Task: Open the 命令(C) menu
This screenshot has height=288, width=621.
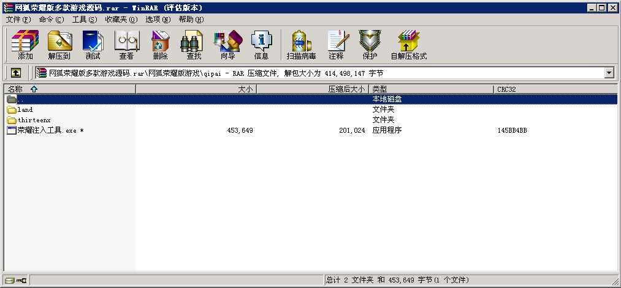Action: click(x=51, y=20)
